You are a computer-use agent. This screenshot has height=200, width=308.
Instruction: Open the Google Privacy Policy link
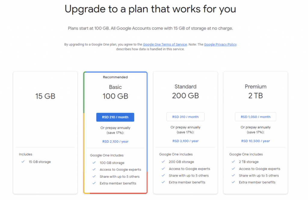coord(220,45)
